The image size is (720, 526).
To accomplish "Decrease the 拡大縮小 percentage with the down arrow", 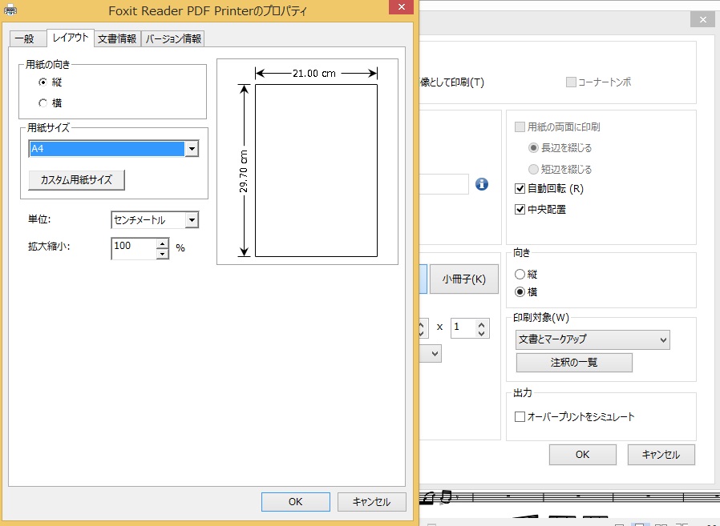I will 162,254.
